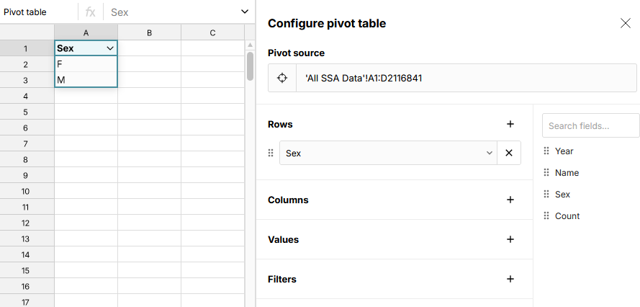Add a new Rows field
Screen dimensions: 640x307
pyautogui.click(x=510, y=124)
